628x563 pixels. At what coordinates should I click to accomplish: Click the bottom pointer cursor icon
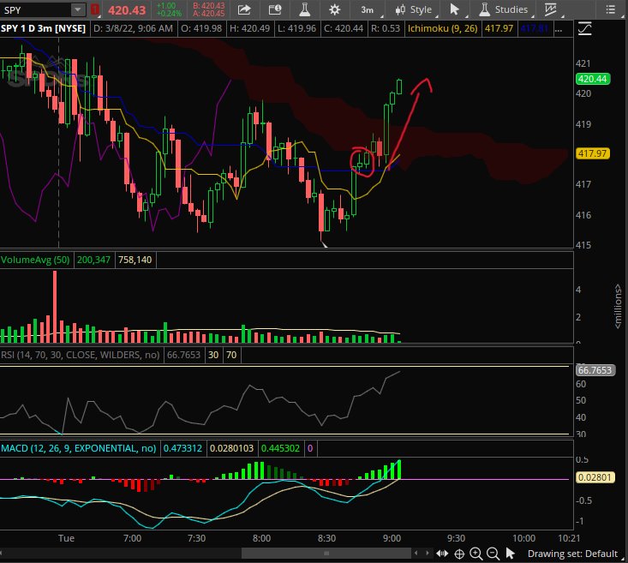(x=510, y=554)
